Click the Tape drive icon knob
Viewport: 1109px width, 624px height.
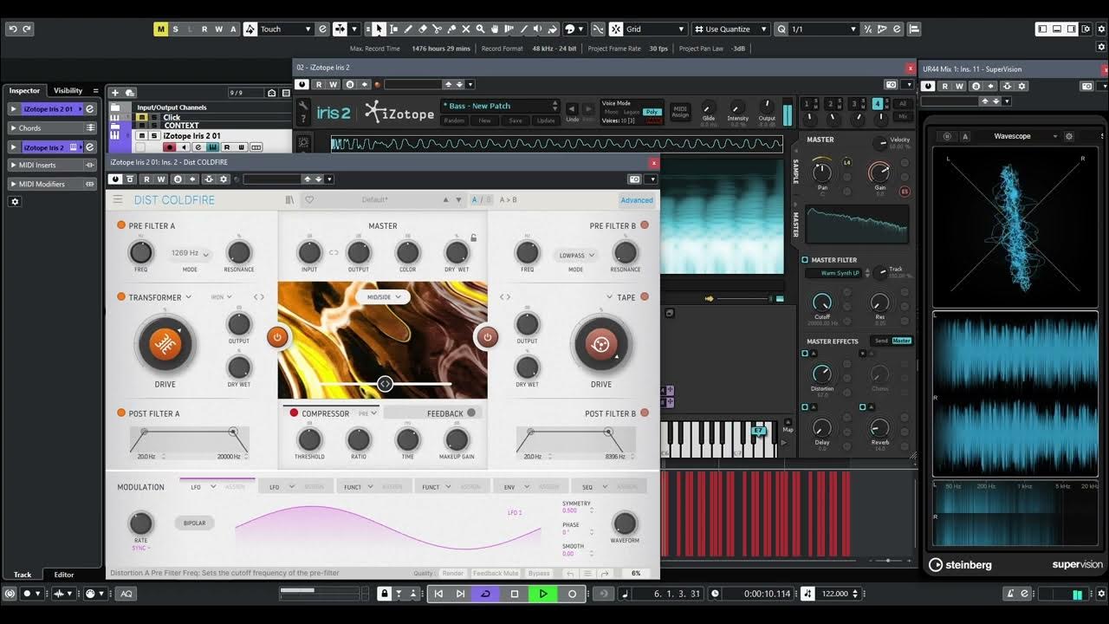[x=601, y=344]
